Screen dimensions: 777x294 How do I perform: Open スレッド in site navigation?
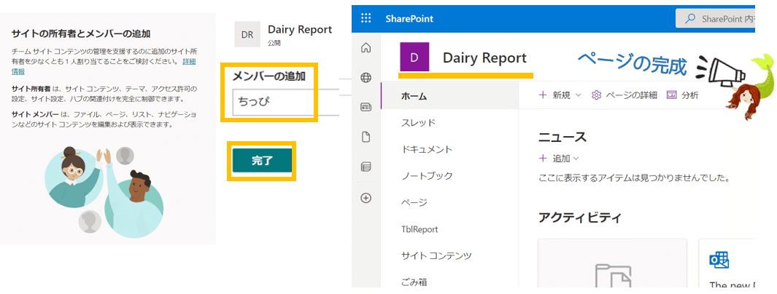pyautogui.click(x=418, y=122)
